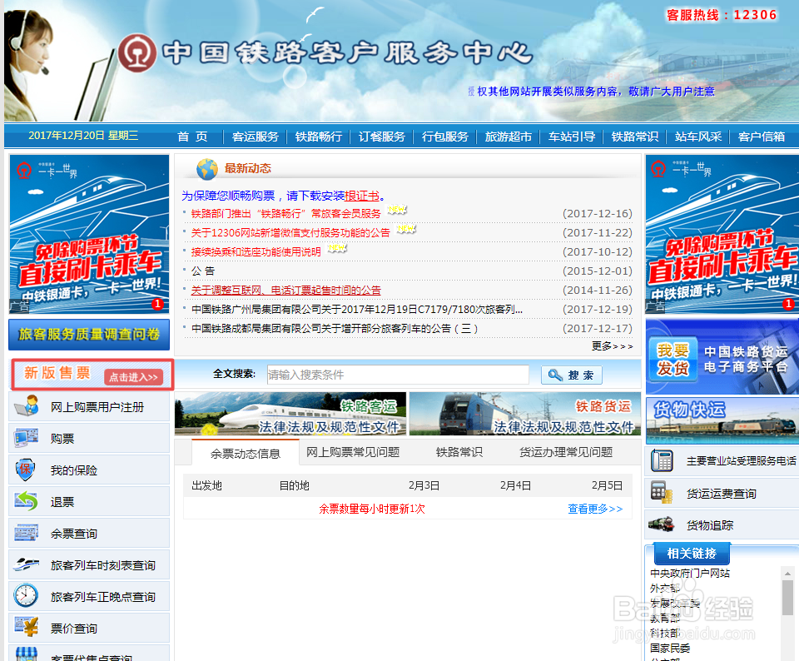Click the full-text search input field
This screenshot has height=661, width=799.
pos(398,375)
